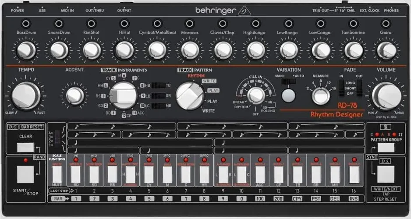Adjust the BassDrum level knob
This screenshot has height=219, width=411.
click(x=26, y=50)
